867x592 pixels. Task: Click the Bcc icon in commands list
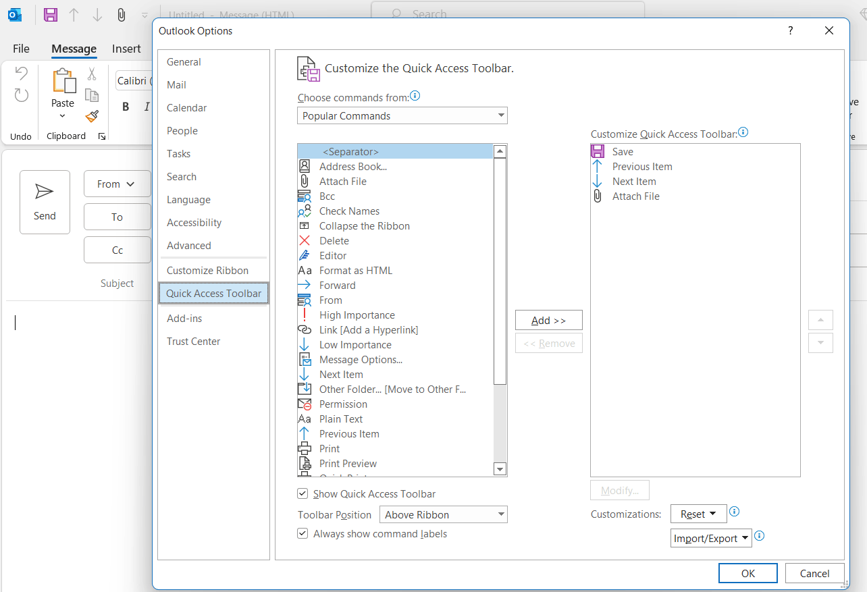(x=305, y=196)
